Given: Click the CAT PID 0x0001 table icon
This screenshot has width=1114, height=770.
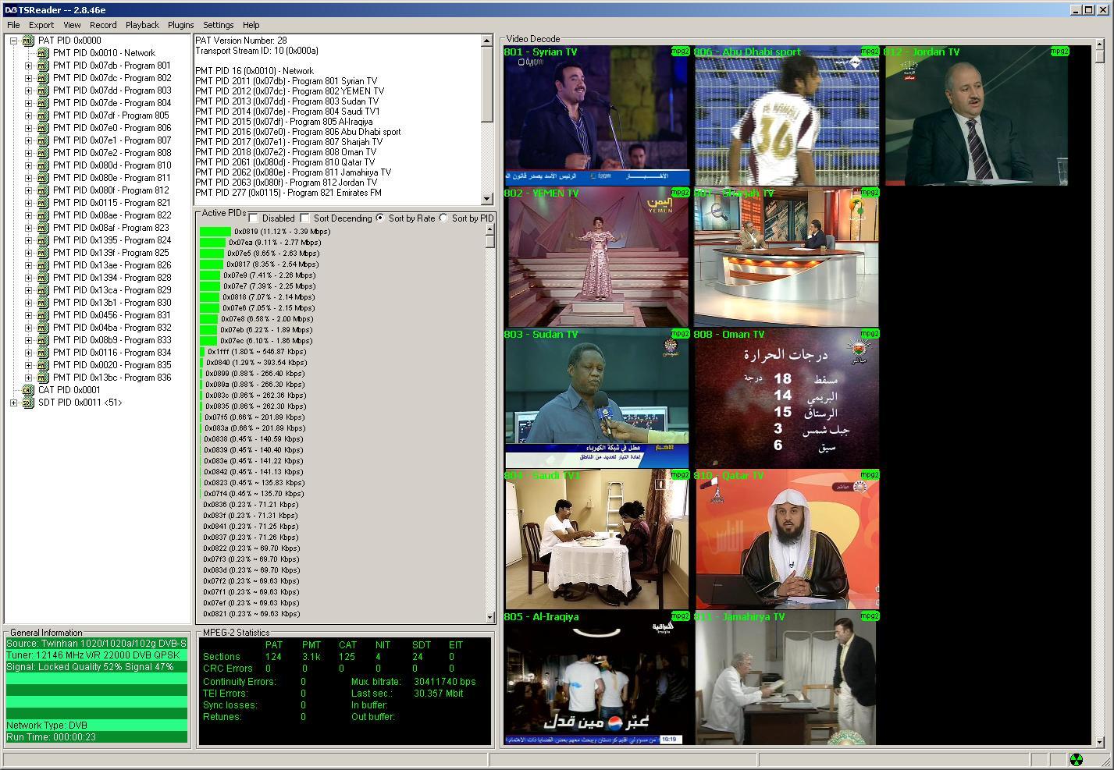Looking at the screenshot, I should pyautogui.click(x=27, y=390).
